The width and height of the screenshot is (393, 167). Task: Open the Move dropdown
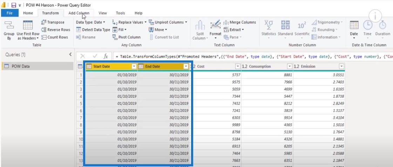pyautogui.click(x=158, y=30)
